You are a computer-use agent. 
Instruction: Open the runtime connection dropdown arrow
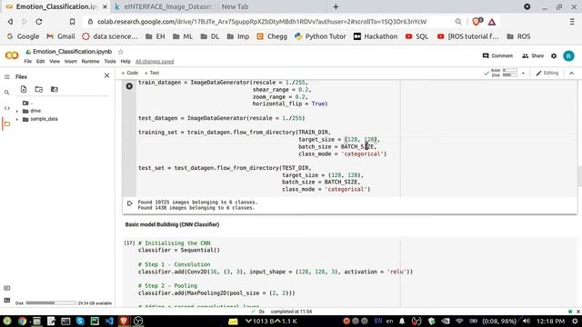(523, 74)
